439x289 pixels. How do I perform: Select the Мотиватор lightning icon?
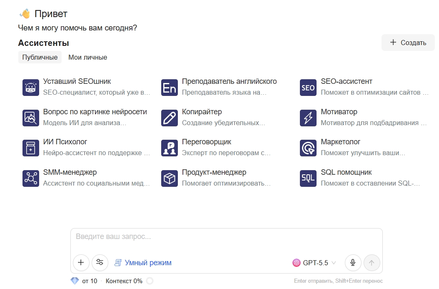pyautogui.click(x=308, y=118)
